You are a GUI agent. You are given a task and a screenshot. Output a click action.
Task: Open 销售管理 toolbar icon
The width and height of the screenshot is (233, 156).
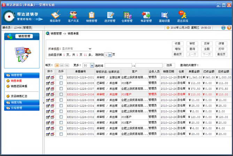[x=92, y=16]
